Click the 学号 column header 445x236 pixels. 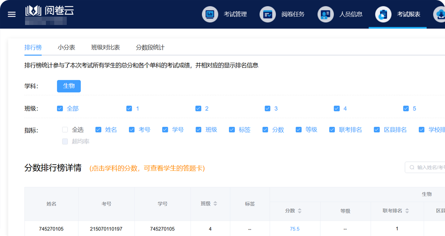point(163,204)
